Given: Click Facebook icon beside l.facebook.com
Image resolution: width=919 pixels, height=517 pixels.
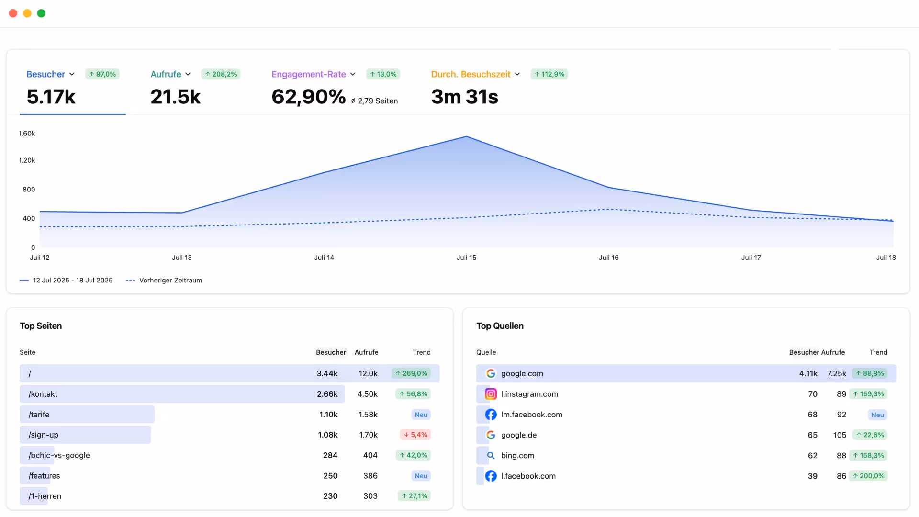Looking at the screenshot, I should click(x=491, y=476).
